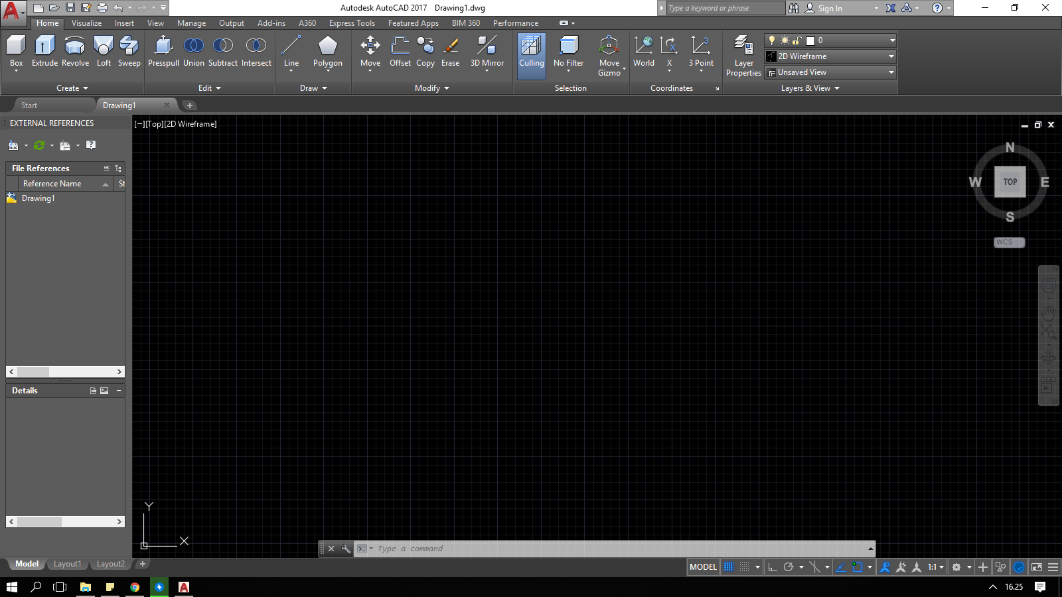This screenshot has width=1062, height=597.
Task: Toggle drawing grid display in status bar
Action: click(729, 567)
